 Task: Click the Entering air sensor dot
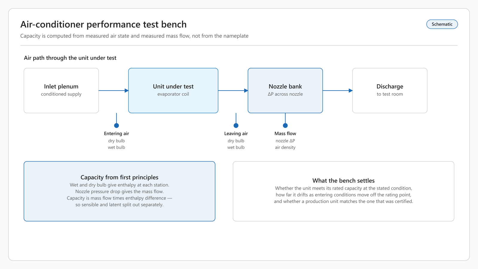click(117, 126)
